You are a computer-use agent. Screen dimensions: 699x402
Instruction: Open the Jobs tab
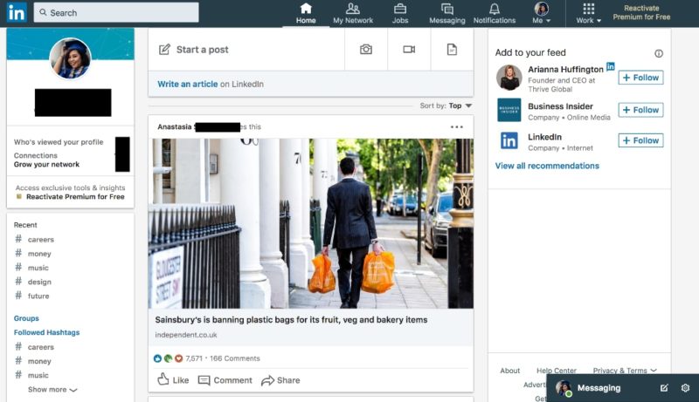400,13
